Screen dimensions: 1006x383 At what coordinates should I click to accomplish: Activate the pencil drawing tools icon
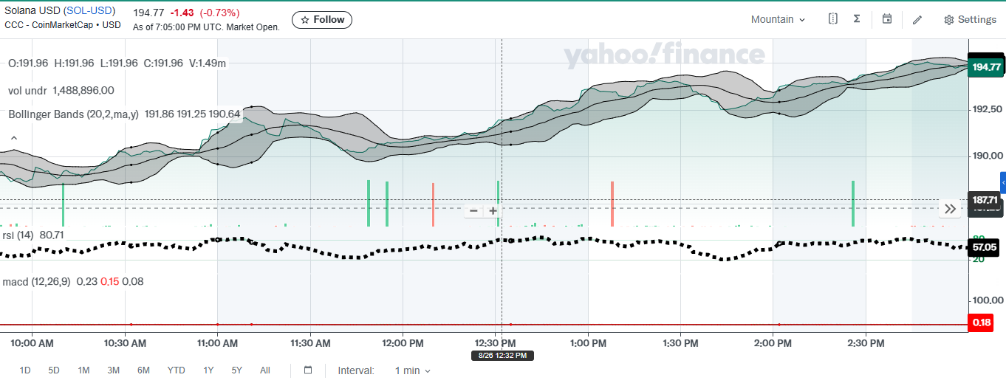tap(917, 20)
